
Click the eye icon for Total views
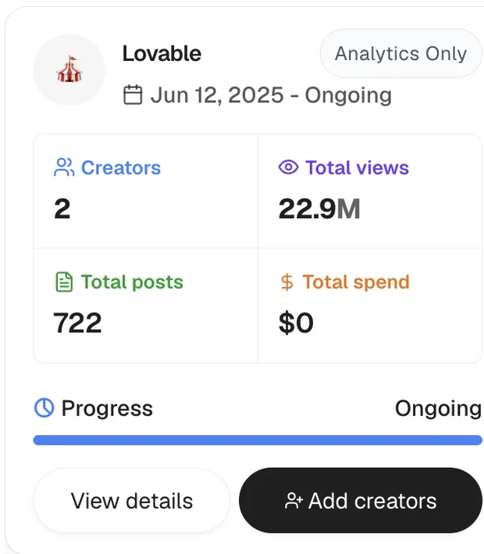tap(288, 167)
